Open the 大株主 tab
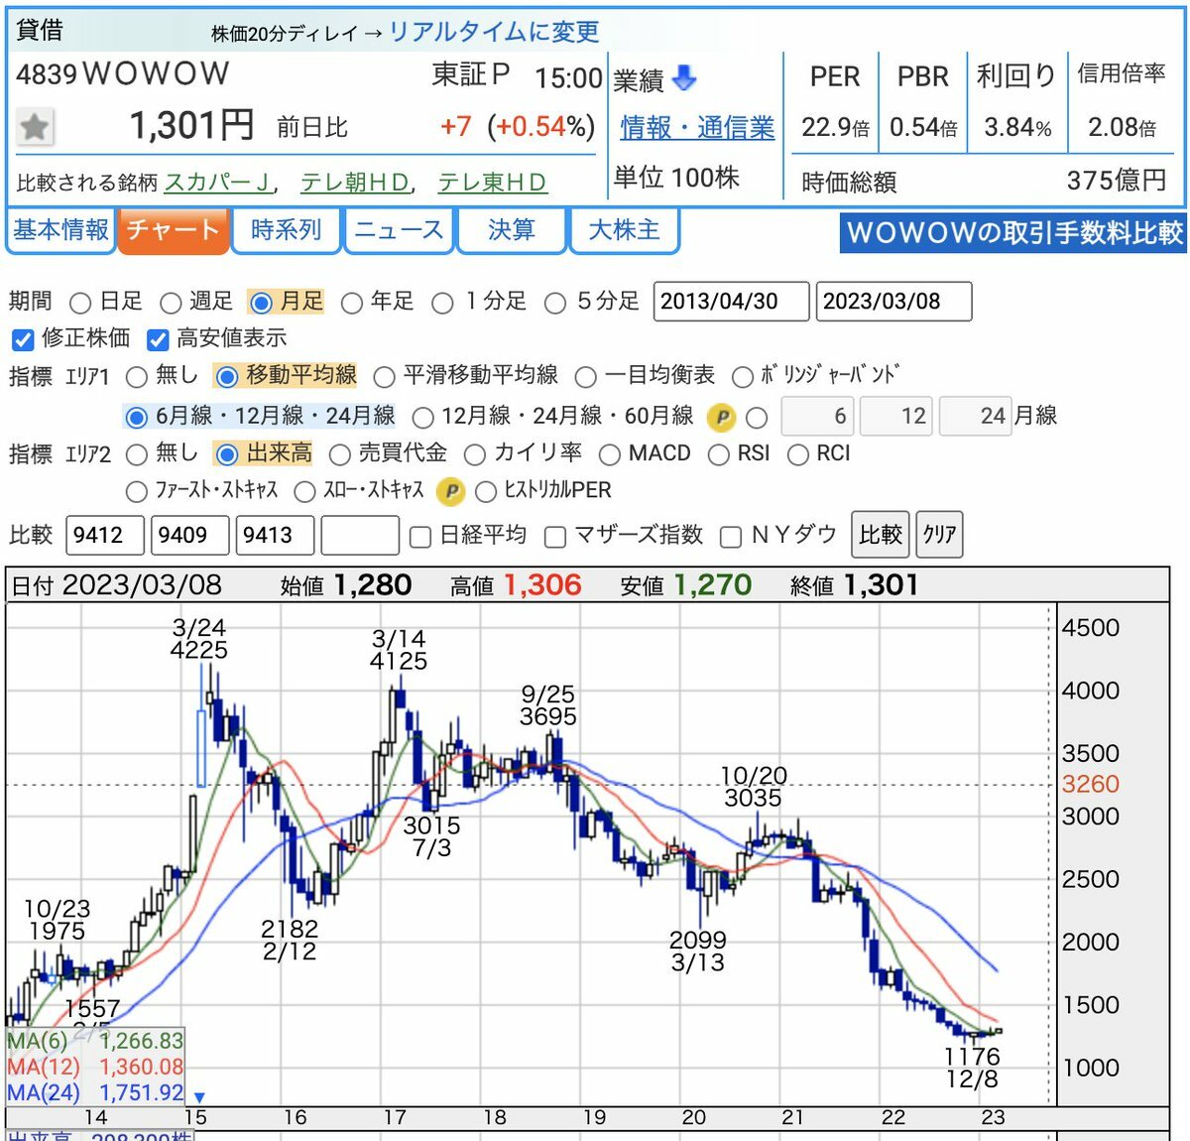1190x1141 pixels. pyautogui.click(x=624, y=230)
